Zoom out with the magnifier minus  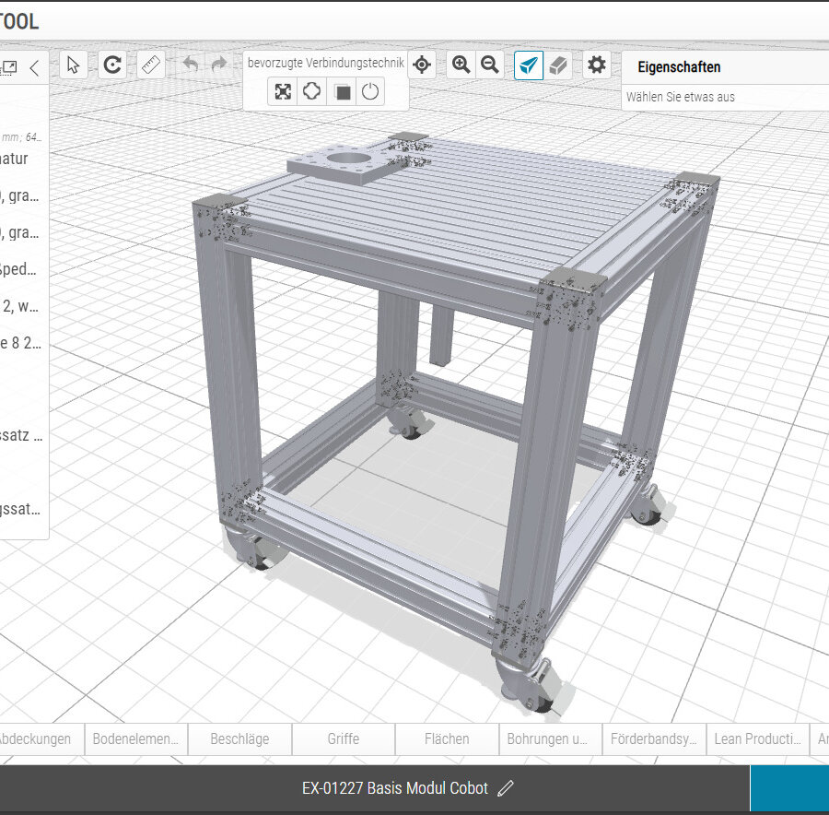point(490,65)
